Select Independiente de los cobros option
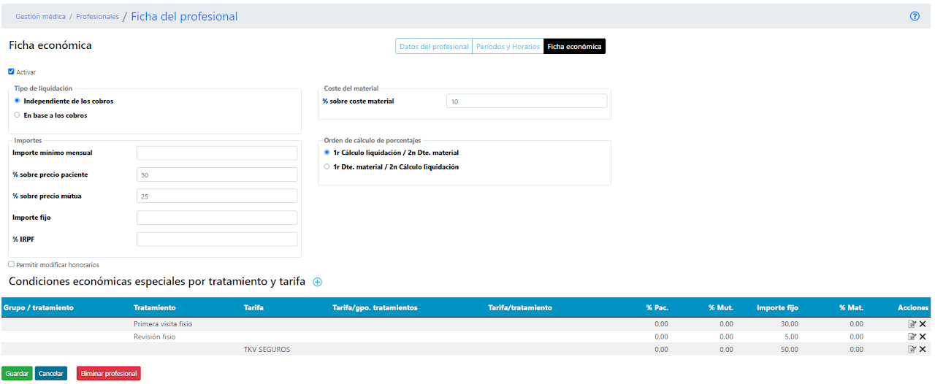 (x=17, y=101)
